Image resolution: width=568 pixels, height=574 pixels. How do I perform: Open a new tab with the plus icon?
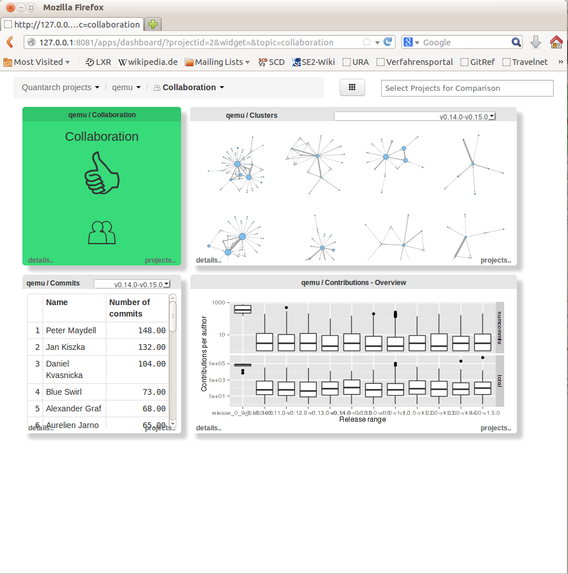[152, 24]
